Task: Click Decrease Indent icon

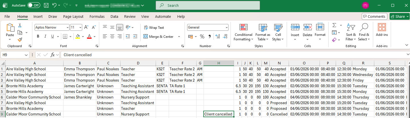Action: tap(128, 36)
